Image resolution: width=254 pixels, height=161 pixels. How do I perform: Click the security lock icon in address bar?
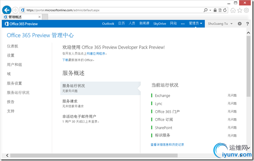(x=215, y=10)
